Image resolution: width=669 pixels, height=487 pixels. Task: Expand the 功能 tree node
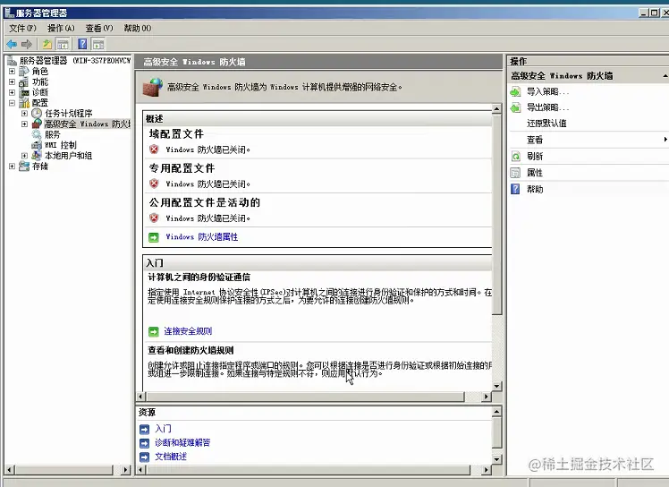click(x=12, y=81)
